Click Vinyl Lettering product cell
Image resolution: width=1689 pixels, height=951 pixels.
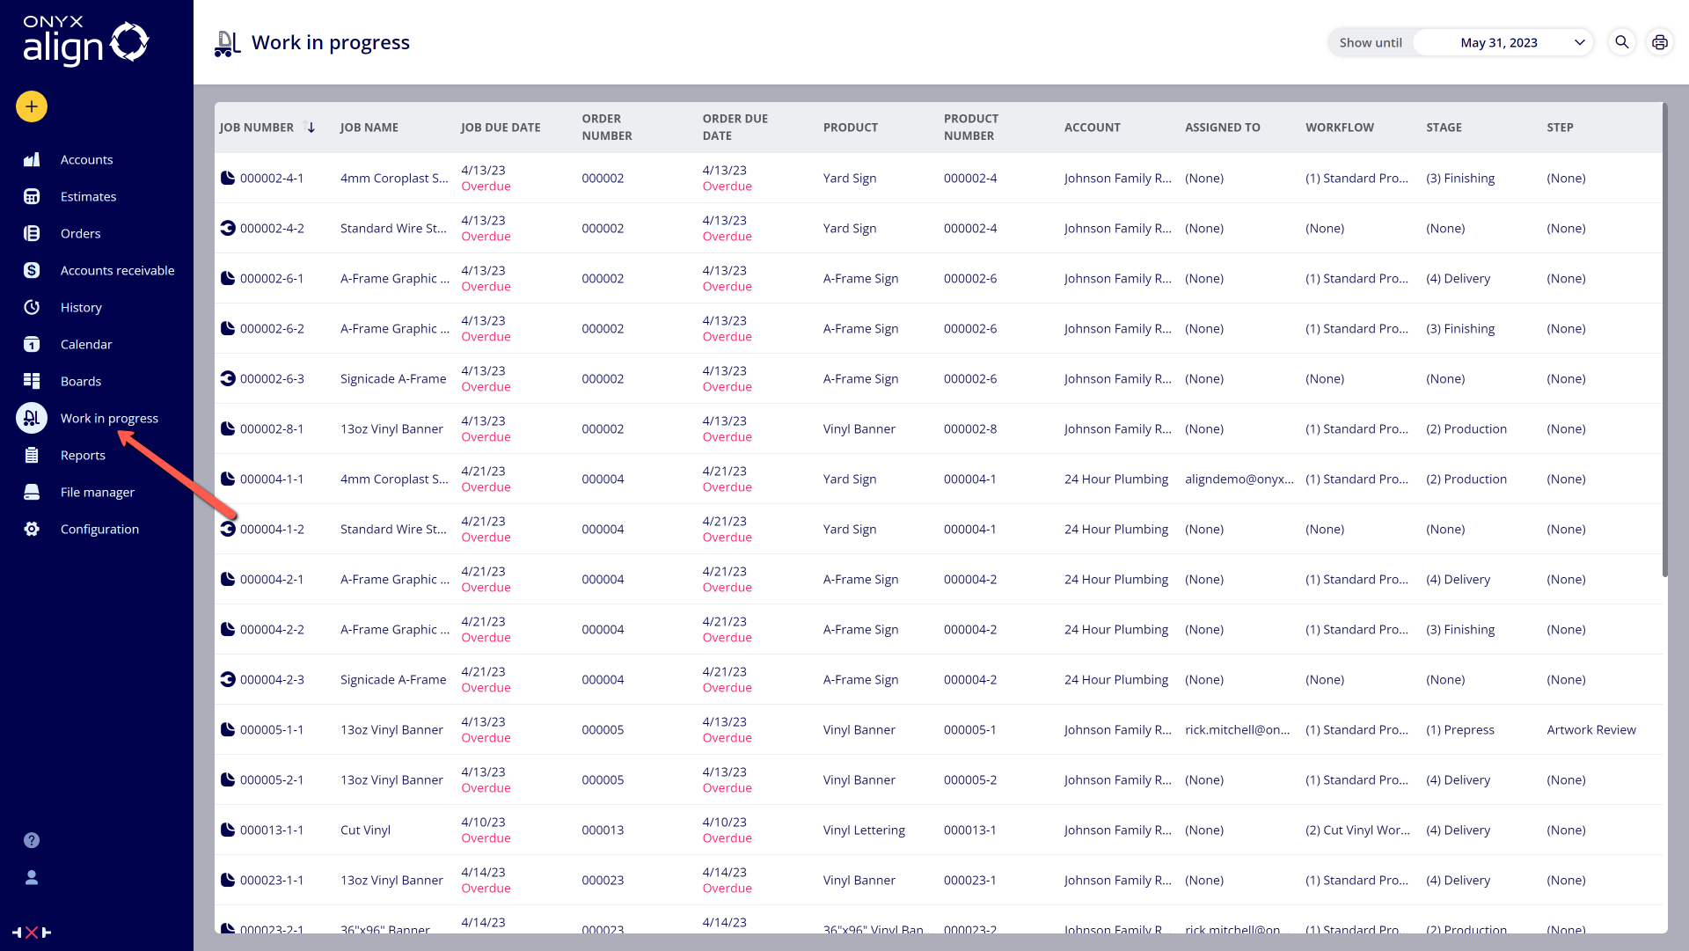pos(864,830)
